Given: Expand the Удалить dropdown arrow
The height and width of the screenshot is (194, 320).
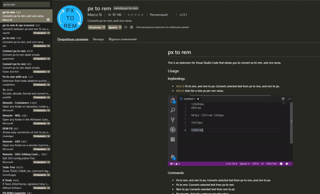Looking at the screenshot, I should 120,27.
